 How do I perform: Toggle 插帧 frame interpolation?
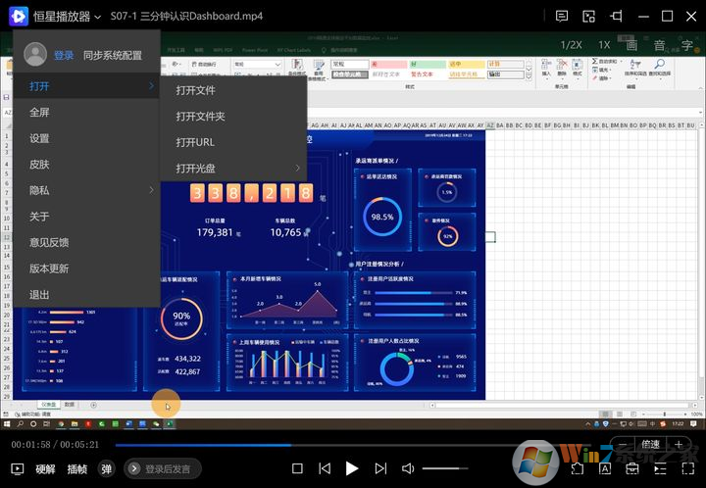(x=77, y=469)
